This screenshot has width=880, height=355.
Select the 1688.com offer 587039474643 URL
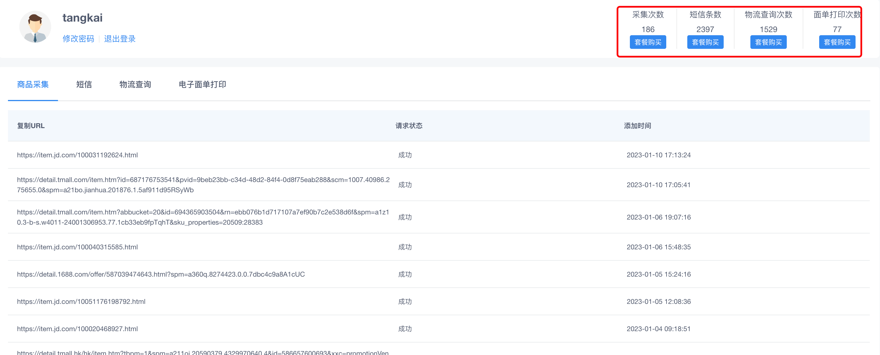[161, 274]
